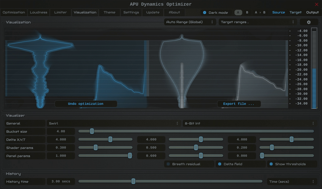Click the History time slider handle
The width and height of the screenshot is (322, 189).
click(x=133, y=181)
